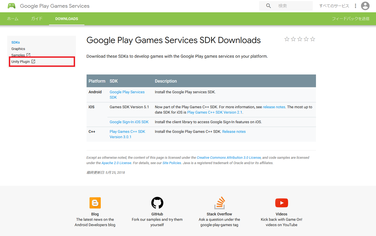Viewport: 376px width, 236px height.
Task: Click the Google Play Games Services header title
Action: [x=55, y=6]
